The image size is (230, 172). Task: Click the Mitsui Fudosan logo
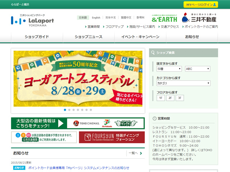pyautogui.click(x=199, y=18)
